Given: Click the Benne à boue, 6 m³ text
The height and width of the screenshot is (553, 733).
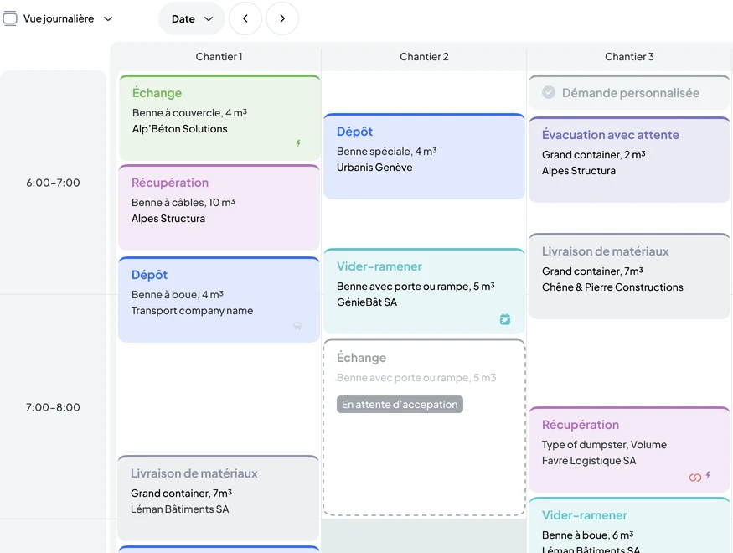Looking at the screenshot, I should click(587, 535).
